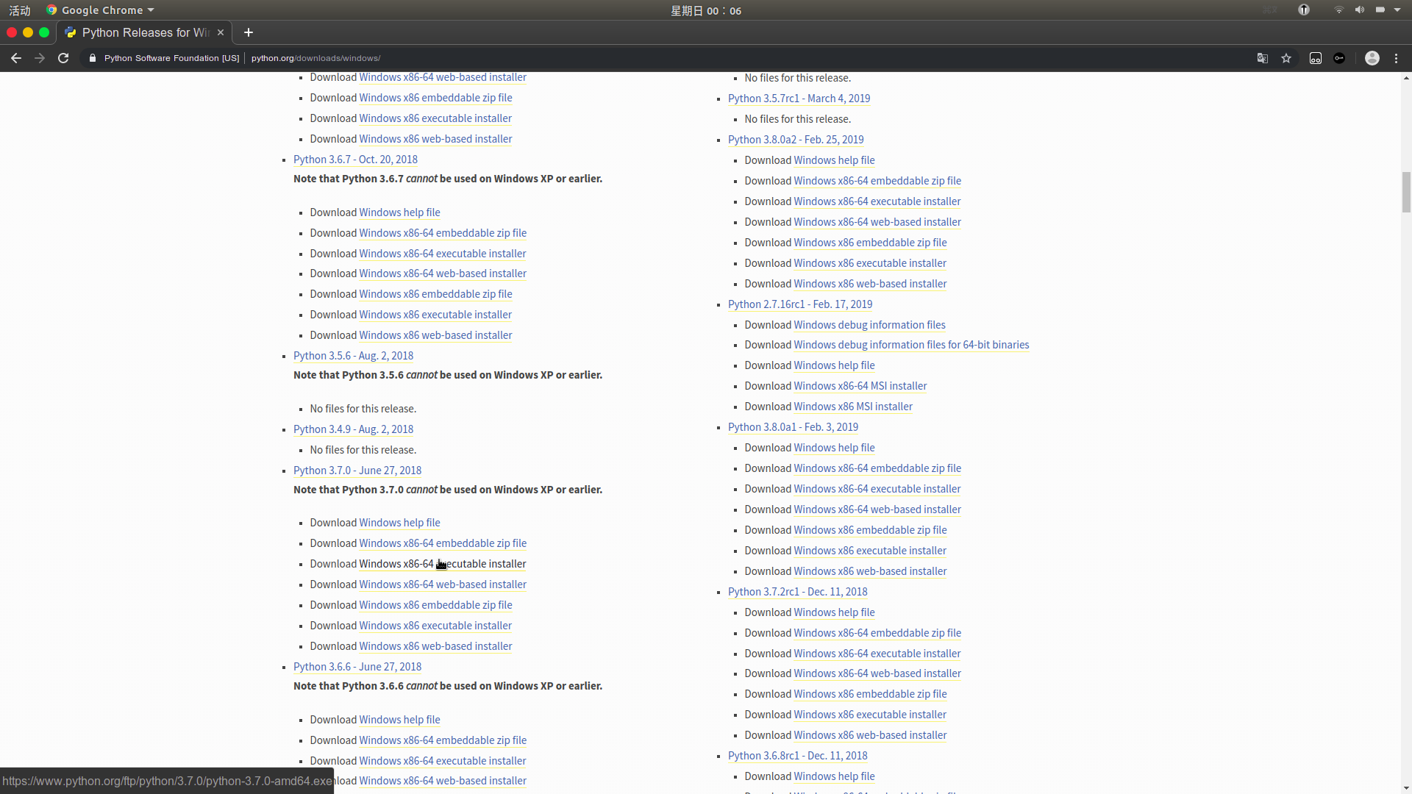Click the Wi-Fi status icon
Screen dimensions: 1412x794
point(1339,10)
